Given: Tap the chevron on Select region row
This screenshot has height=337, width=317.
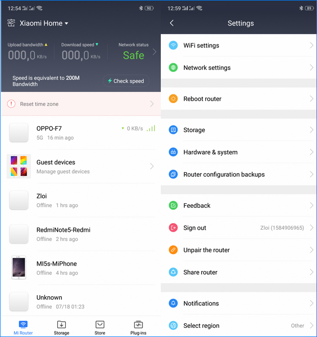Looking at the screenshot, I should (x=311, y=325).
